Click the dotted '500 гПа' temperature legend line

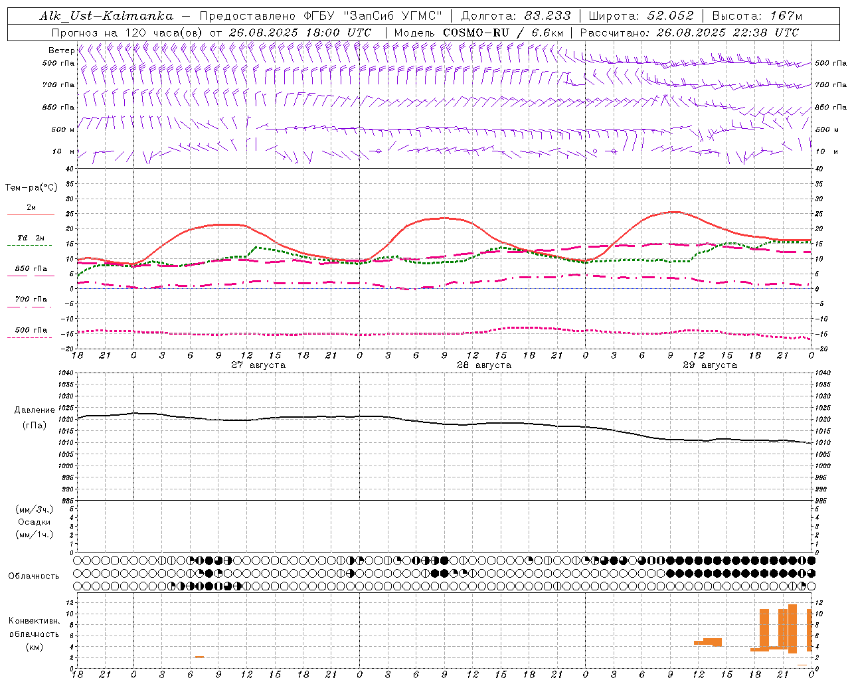pyautogui.click(x=31, y=337)
